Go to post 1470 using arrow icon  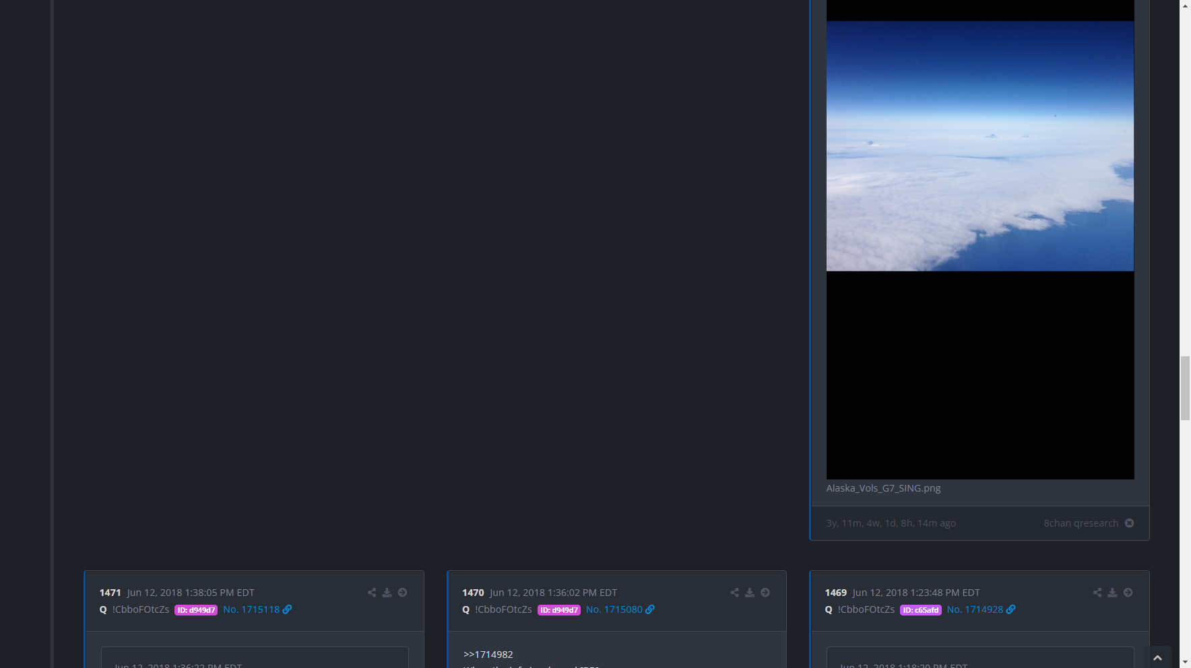(x=765, y=593)
